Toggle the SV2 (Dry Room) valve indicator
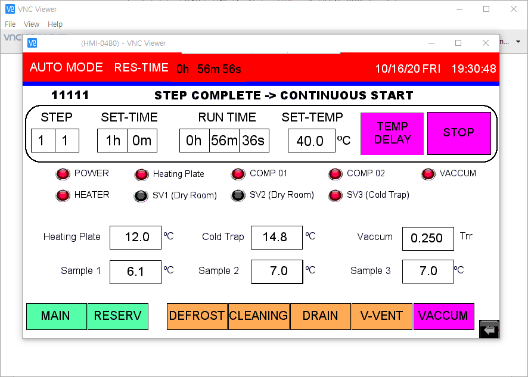The height and width of the screenshot is (377, 528). [x=238, y=195]
